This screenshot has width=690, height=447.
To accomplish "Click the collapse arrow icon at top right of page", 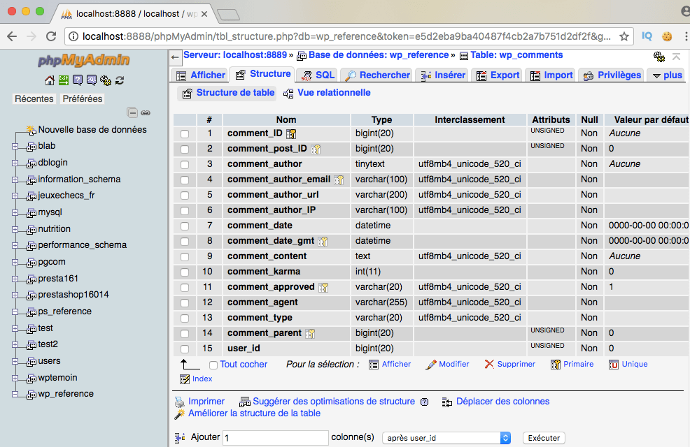I will click(x=677, y=56).
